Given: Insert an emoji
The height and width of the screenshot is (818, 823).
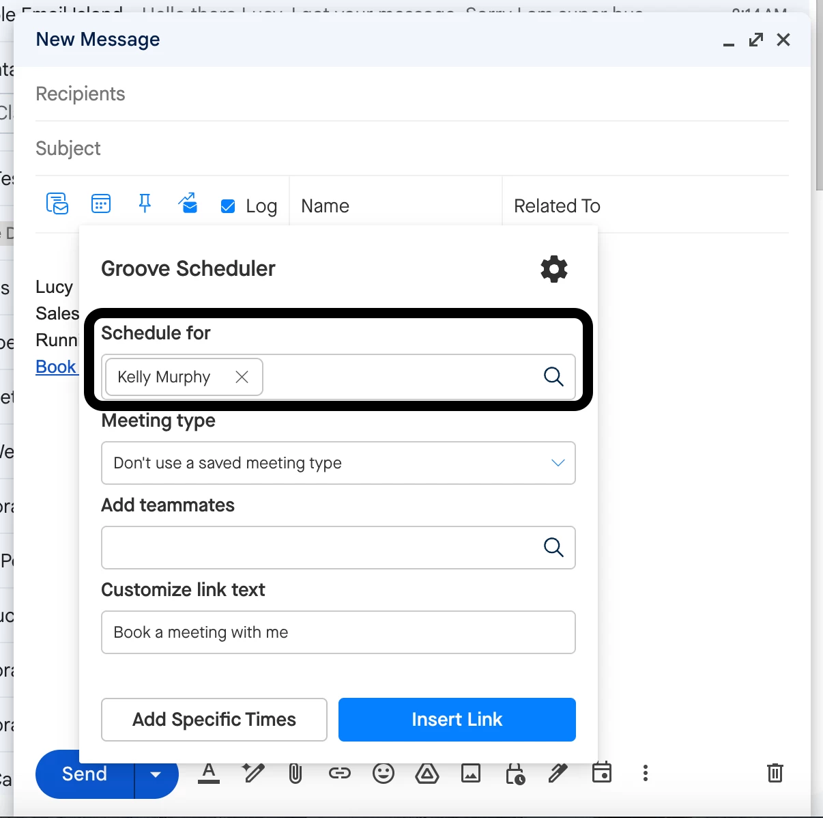Looking at the screenshot, I should point(384,774).
